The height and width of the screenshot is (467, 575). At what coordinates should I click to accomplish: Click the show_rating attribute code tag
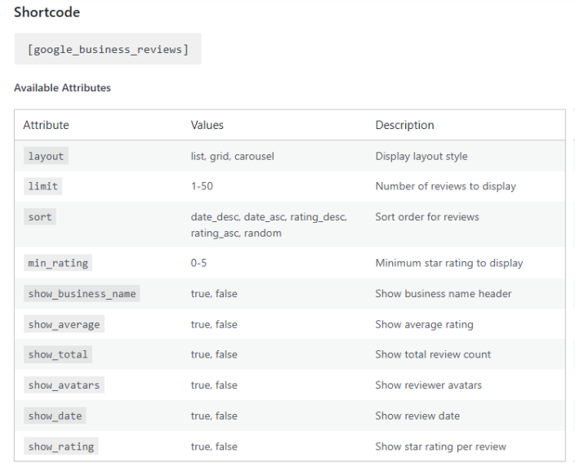click(60, 447)
